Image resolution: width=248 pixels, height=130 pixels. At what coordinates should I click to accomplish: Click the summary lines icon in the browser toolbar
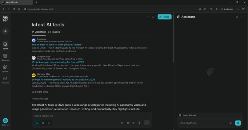click(211, 9)
